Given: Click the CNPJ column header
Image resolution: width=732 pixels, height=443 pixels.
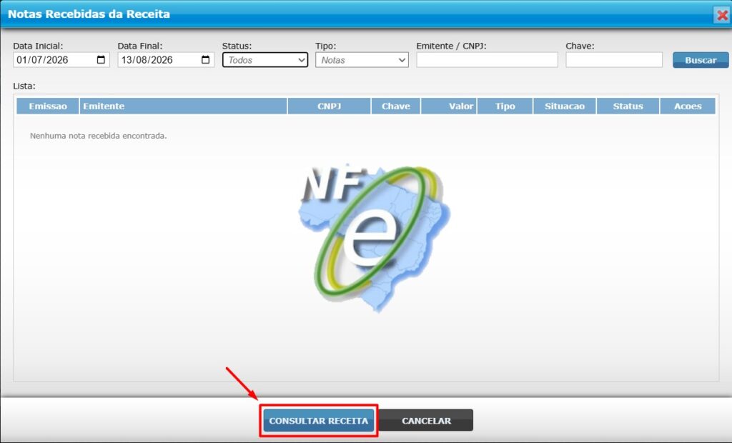Looking at the screenshot, I should pyautogui.click(x=329, y=106).
